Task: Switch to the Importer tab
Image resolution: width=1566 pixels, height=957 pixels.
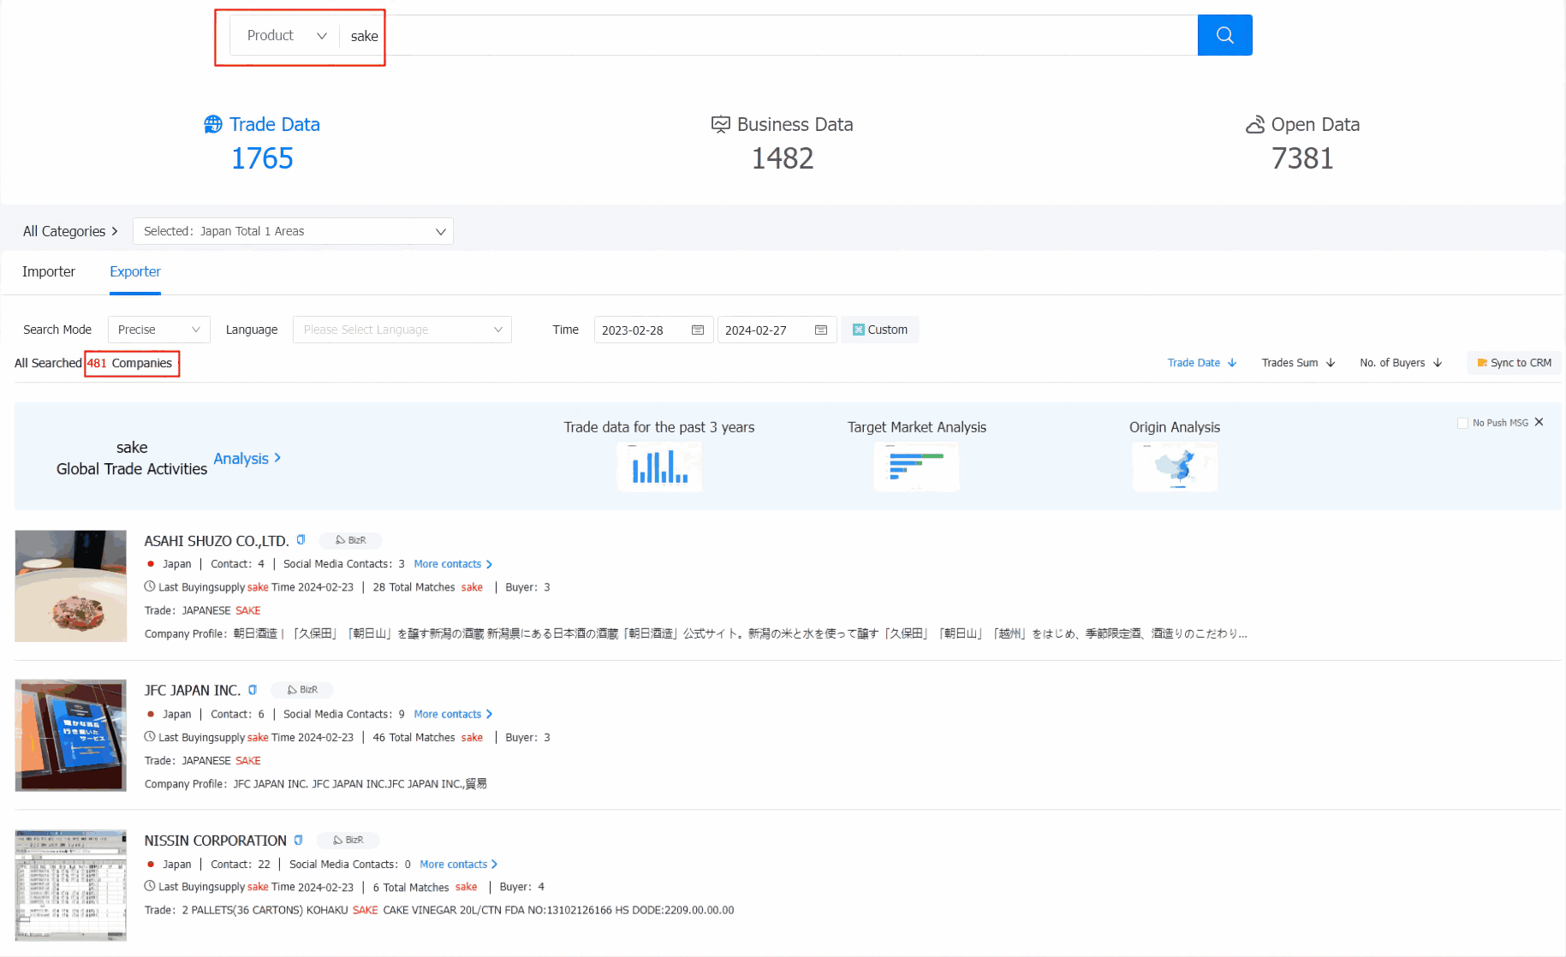Action: point(49,271)
